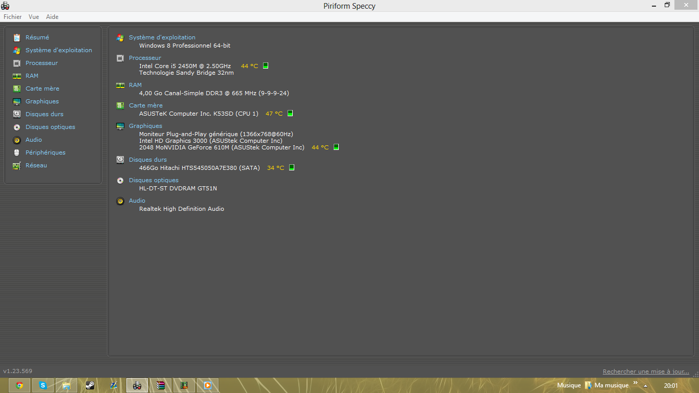
Task: Open Google Chrome from the taskbar
Action: point(19,385)
